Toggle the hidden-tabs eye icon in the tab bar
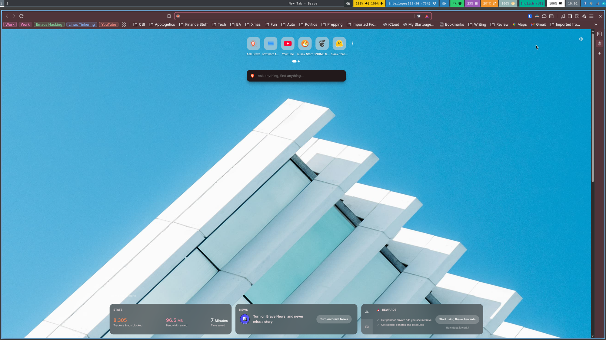This screenshot has width=606, height=340. [348, 3]
